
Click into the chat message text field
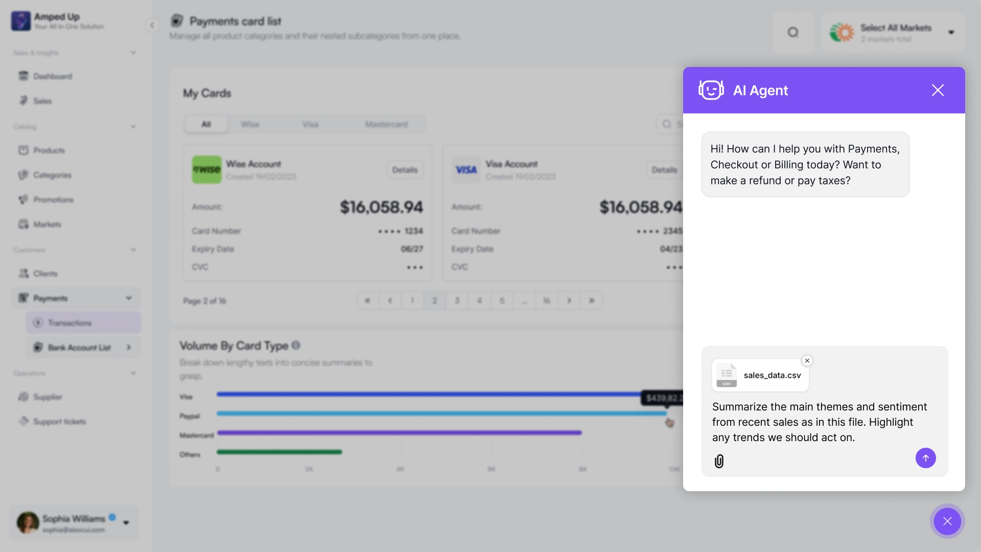[x=819, y=422]
